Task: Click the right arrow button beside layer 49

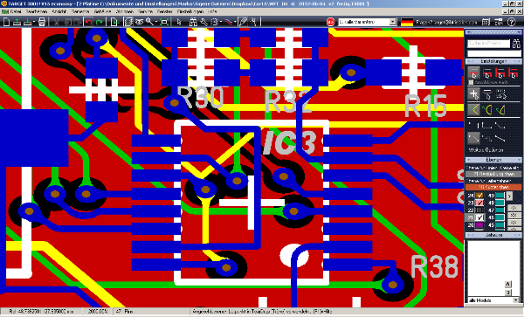Action: tap(509, 196)
